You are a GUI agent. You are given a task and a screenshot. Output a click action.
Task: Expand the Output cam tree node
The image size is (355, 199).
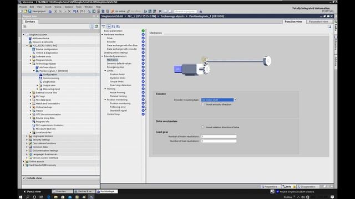(x=37, y=85)
